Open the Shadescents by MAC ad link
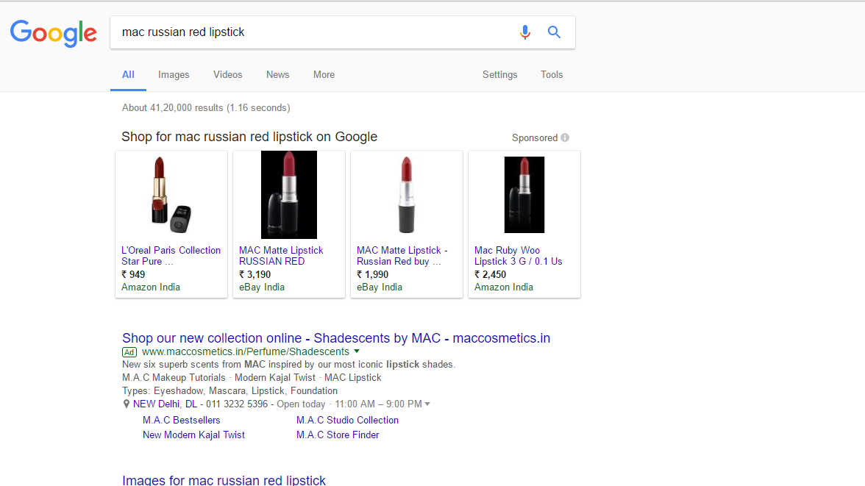The width and height of the screenshot is (865, 486). [x=335, y=338]
